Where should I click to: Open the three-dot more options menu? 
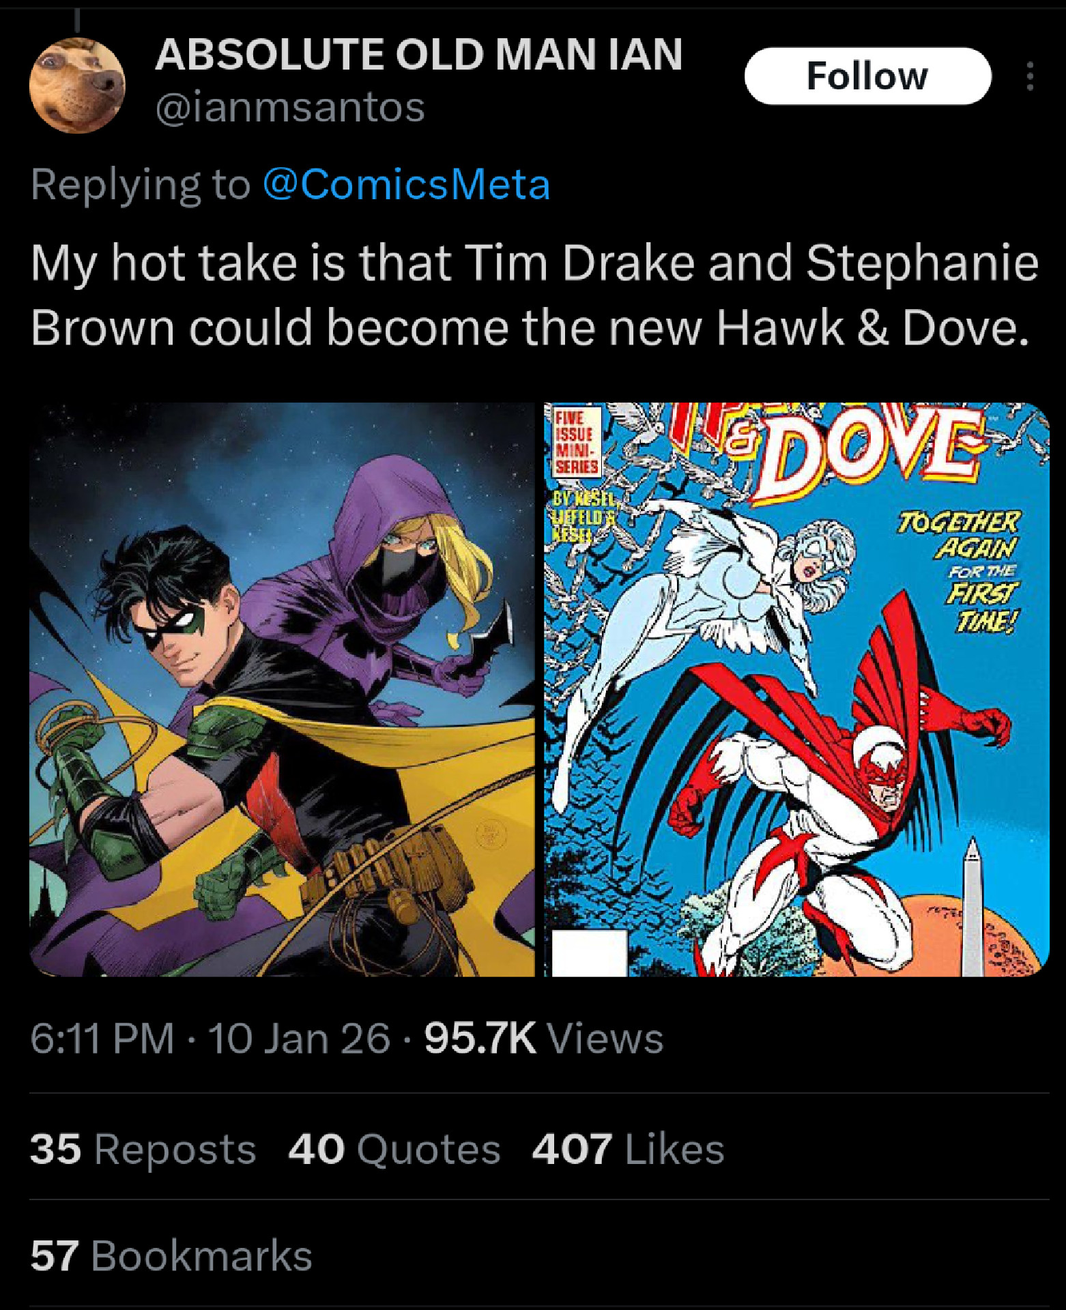pos(1030,76)
